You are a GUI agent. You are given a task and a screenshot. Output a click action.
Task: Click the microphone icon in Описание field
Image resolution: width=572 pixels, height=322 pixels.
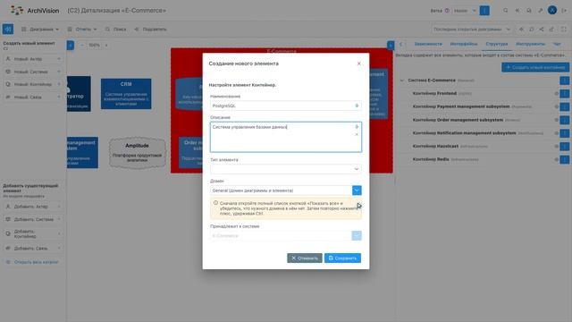[x=357, y=127]
